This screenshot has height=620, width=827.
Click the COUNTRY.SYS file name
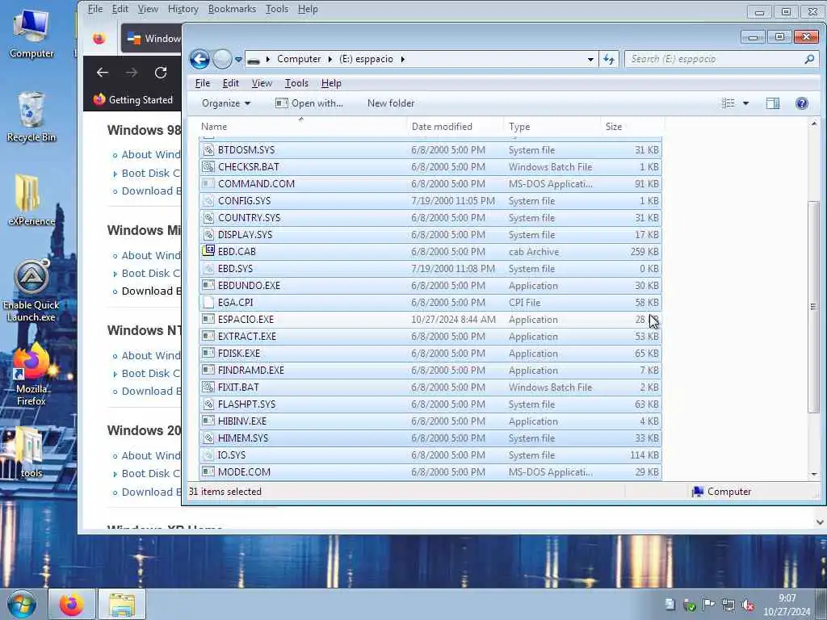[x=249, y=218]
